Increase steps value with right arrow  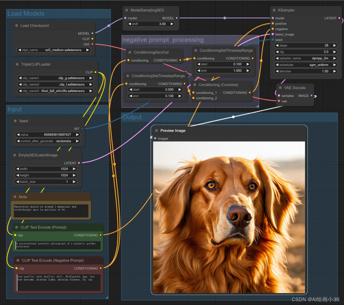[x=334, y=45]
